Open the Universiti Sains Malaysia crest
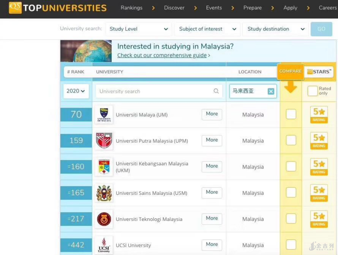338x255 pixels. point(104,193)
